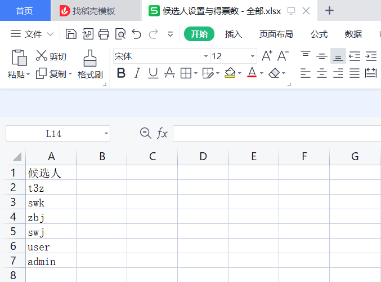The width and height of the screenshot is (381, 282).
Task: Switch to the 数据 tab
Action: coord(353,34)
